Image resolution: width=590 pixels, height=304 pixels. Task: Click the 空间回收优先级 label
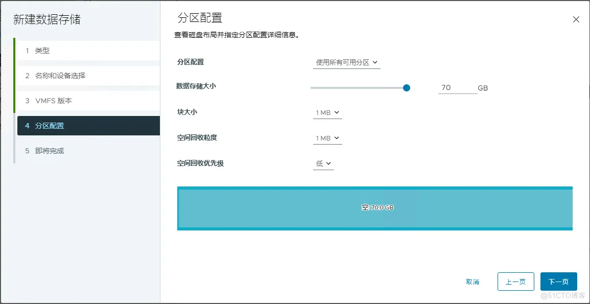200,163
